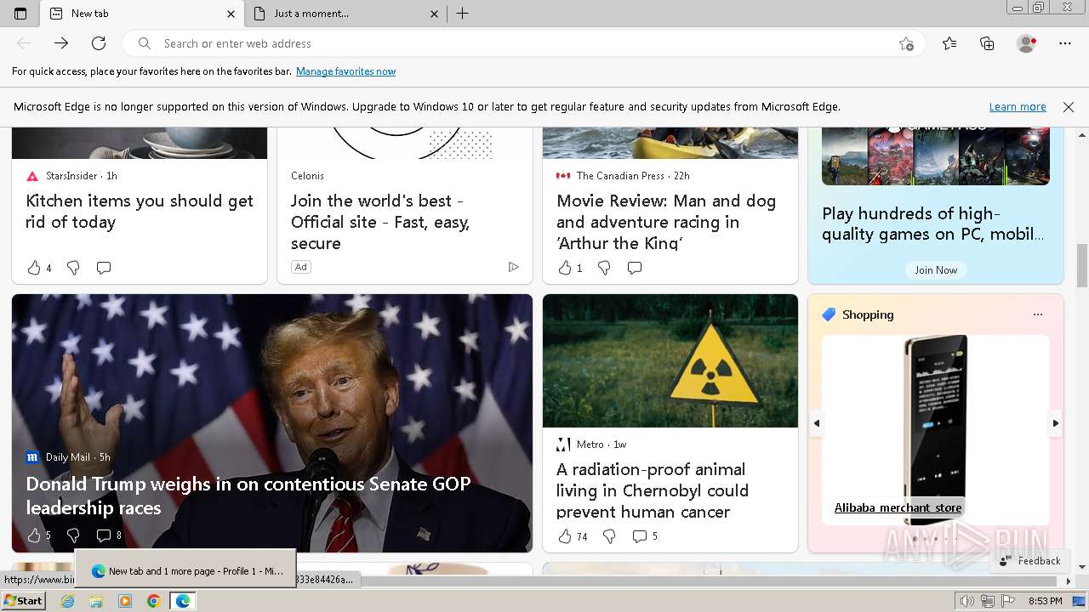
Task: Open Kitchen items you should get rid of article
Action: [x=140, y=211]
